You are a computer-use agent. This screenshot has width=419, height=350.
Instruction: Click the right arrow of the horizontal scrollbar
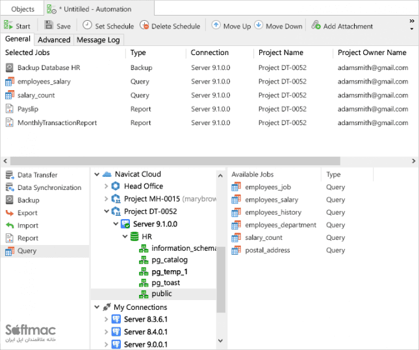[x=414, y=161]
